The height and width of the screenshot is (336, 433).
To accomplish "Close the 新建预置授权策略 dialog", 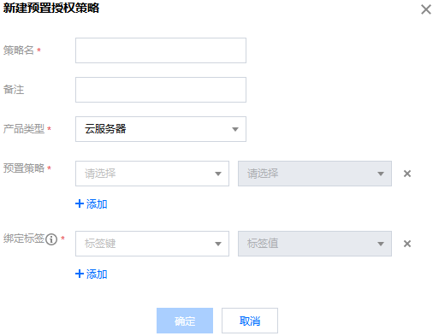I will click(x=426, y=9).
